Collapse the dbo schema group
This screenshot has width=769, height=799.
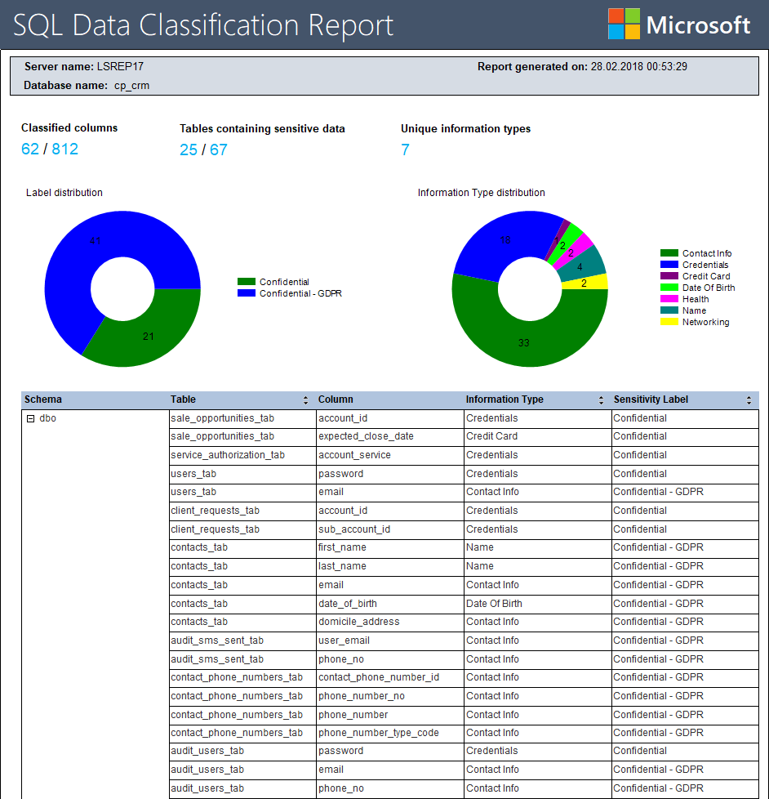click(30, 418)
